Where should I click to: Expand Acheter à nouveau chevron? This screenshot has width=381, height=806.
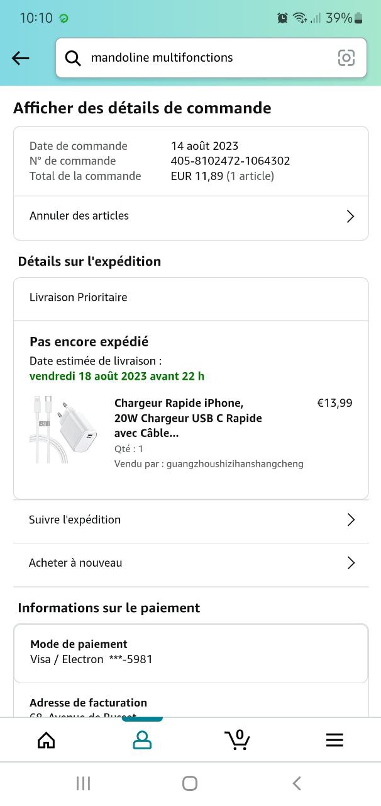351,563
